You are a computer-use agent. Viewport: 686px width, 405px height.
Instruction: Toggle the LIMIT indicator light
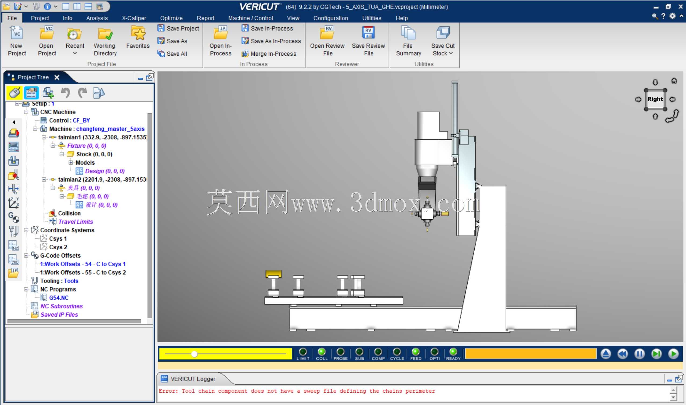click(303, 351)
